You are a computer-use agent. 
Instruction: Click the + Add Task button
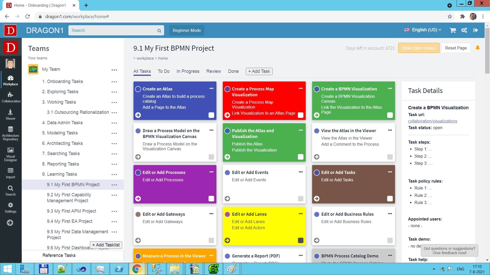(x=259, y=71)
